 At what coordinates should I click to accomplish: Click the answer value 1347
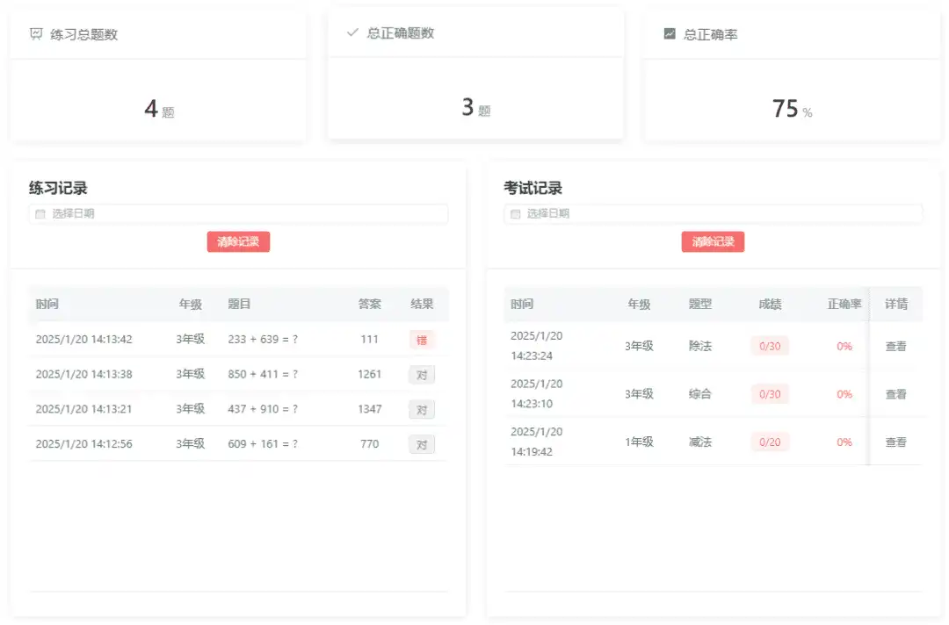pos(370,409)
